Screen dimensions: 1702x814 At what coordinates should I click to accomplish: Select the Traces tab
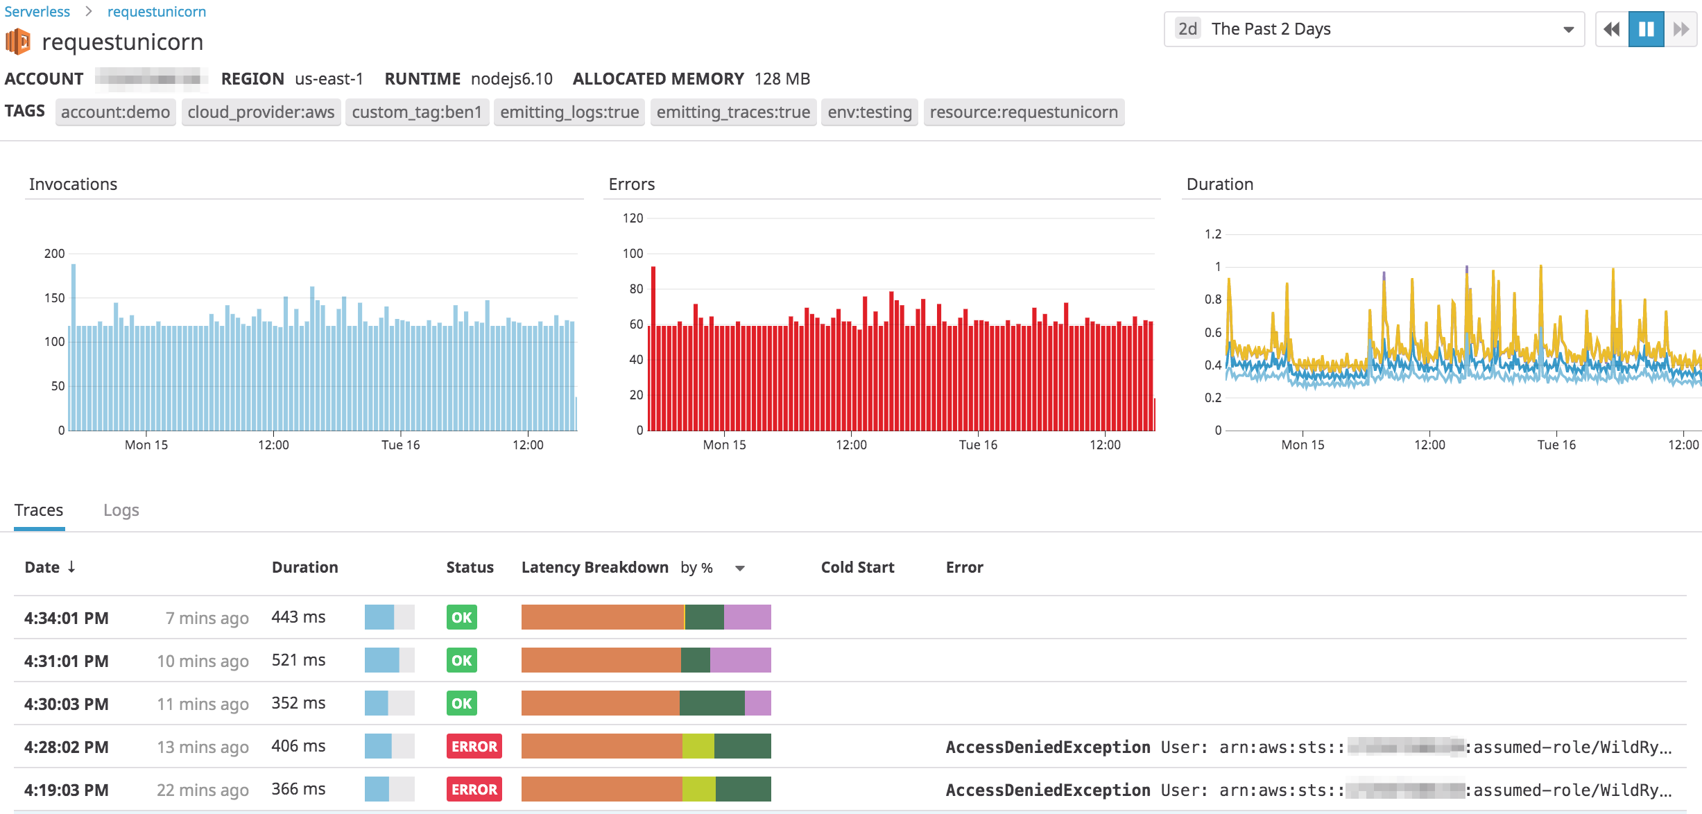click(39, 510)
